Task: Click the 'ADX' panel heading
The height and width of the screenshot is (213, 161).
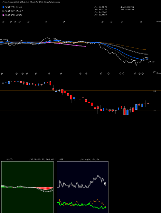Action: (x=62, y=159)
